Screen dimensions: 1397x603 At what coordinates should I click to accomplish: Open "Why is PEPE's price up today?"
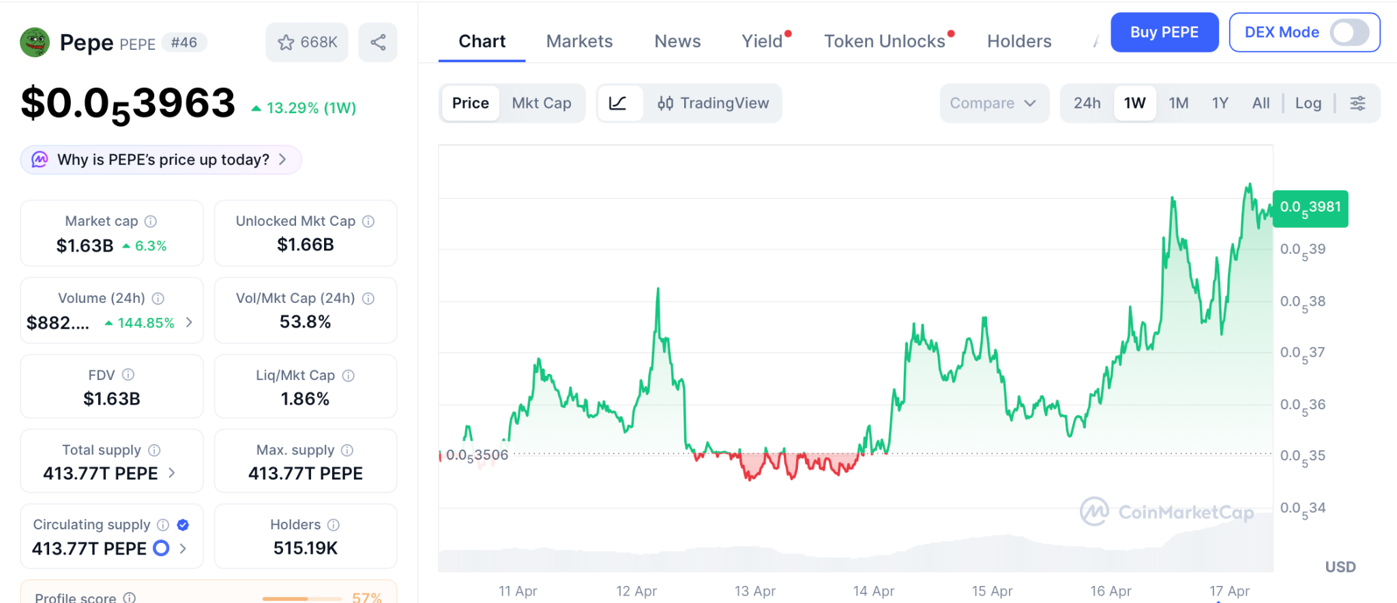tap(161, 160)
